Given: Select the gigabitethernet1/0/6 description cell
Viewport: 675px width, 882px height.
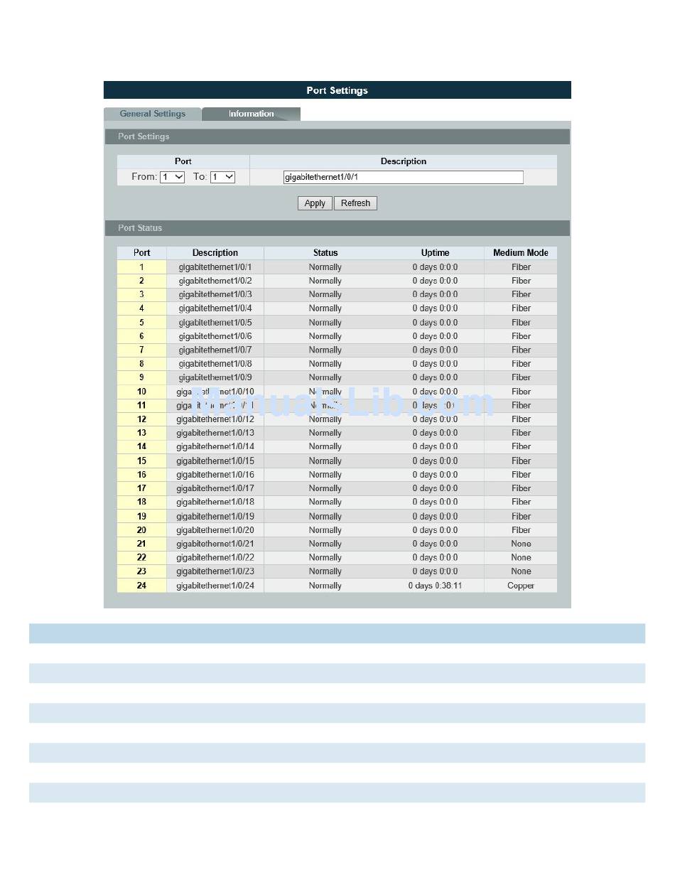Looking at the screenshot, I should tap(215, 336).
